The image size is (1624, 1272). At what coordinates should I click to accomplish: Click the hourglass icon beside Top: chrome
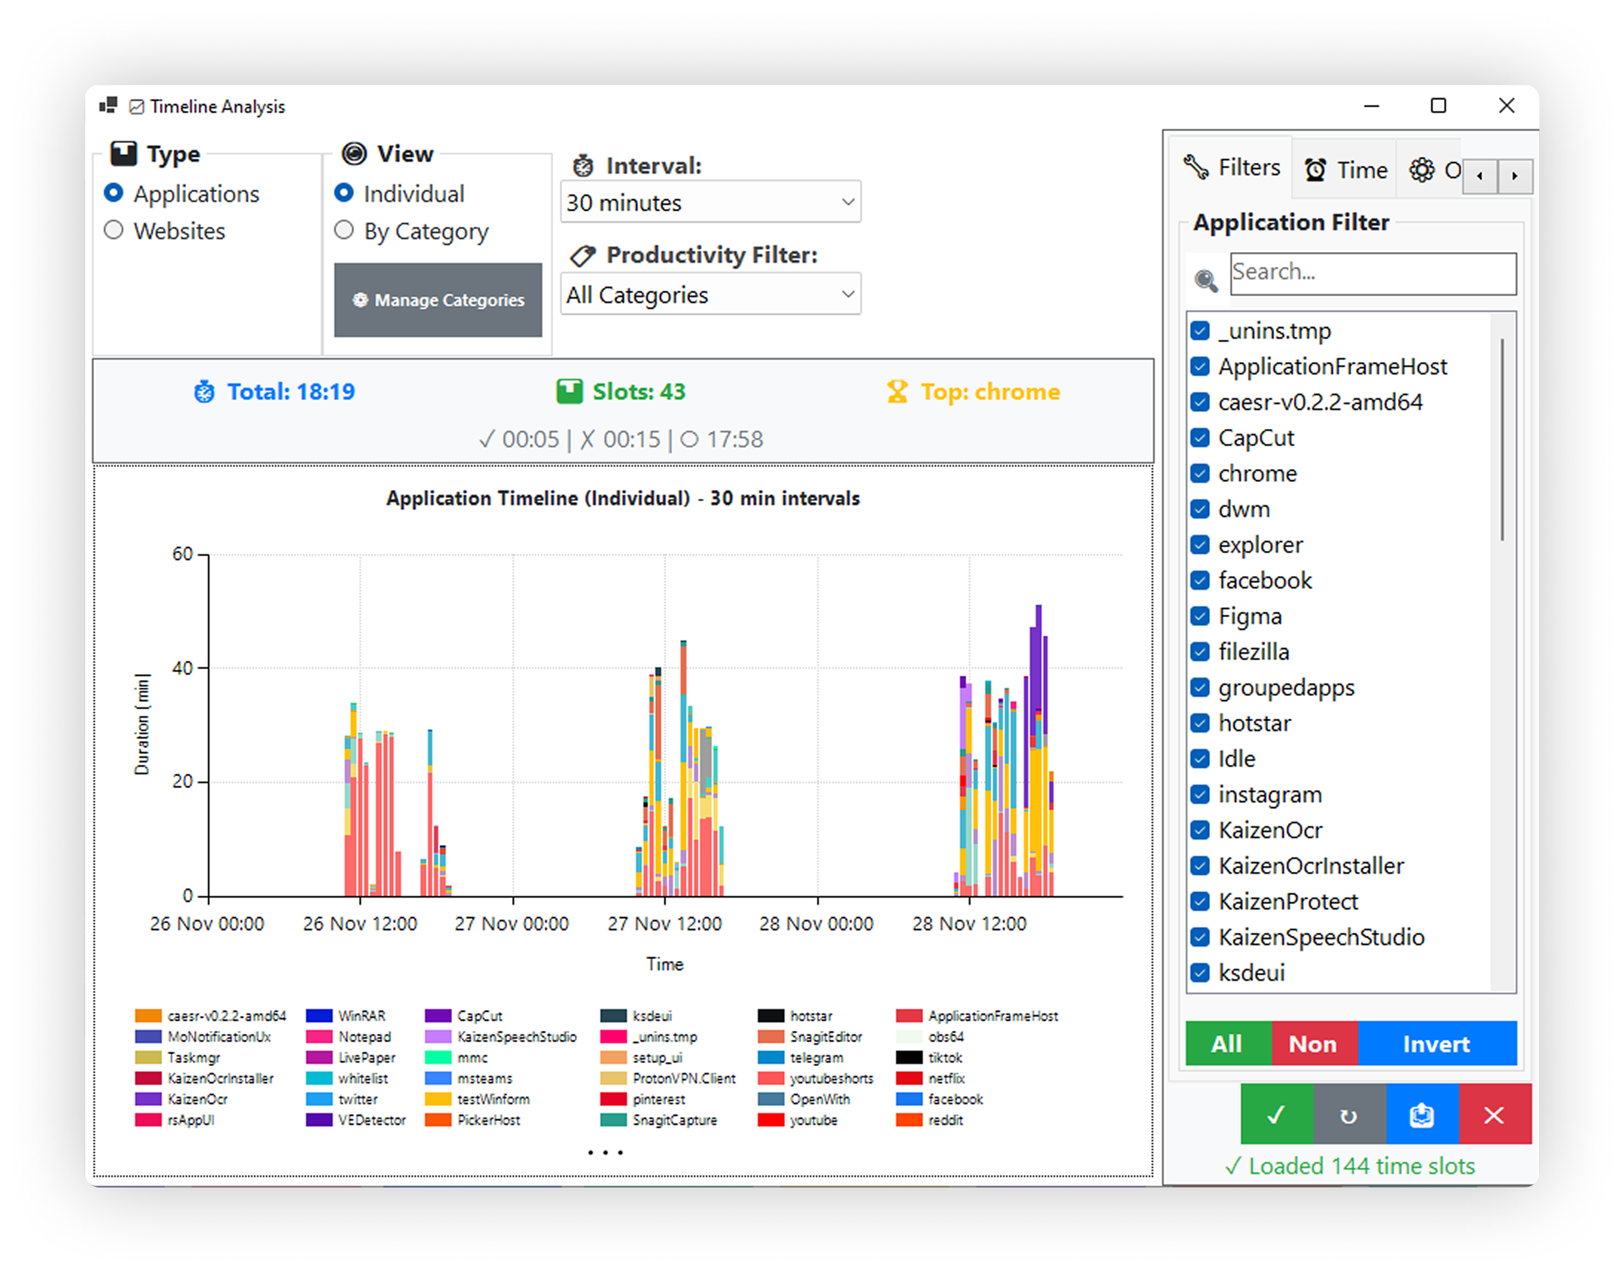897,391
